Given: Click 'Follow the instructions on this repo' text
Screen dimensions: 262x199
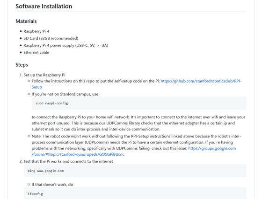Looking at the screenshot, I should [96, 81].
